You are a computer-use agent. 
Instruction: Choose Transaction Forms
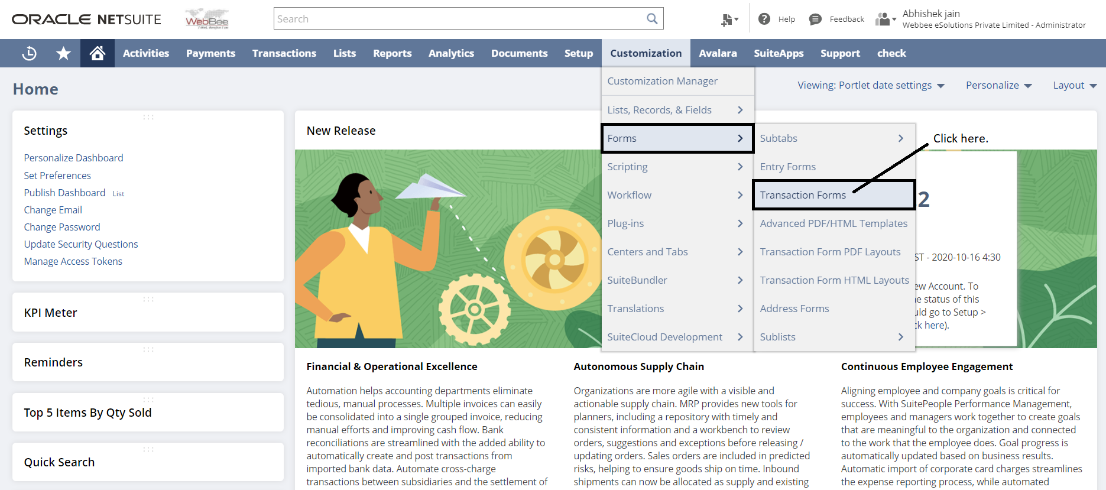(x=834, y=195)
